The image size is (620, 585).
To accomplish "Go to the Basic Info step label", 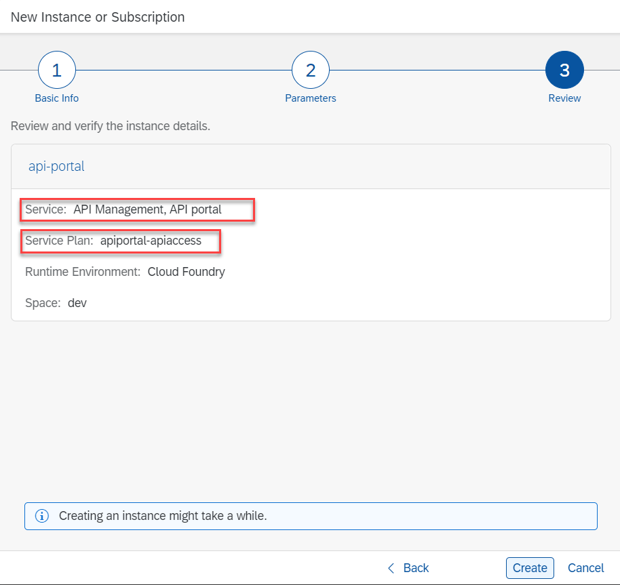I will (57, 98).
